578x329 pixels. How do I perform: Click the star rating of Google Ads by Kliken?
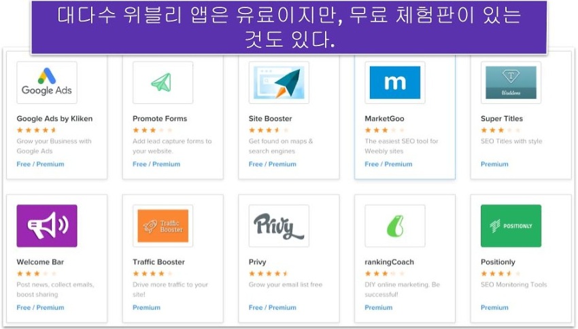click(37, 130)
